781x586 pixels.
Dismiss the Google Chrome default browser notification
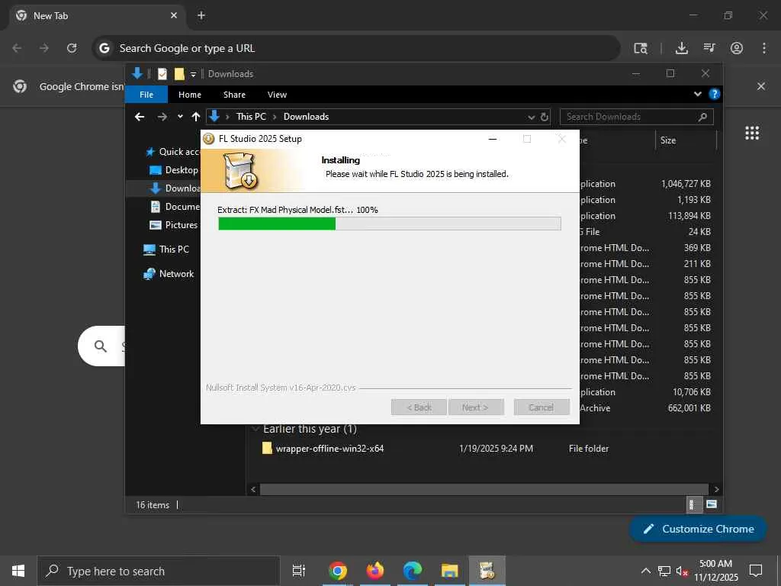(x=761, y=86)
